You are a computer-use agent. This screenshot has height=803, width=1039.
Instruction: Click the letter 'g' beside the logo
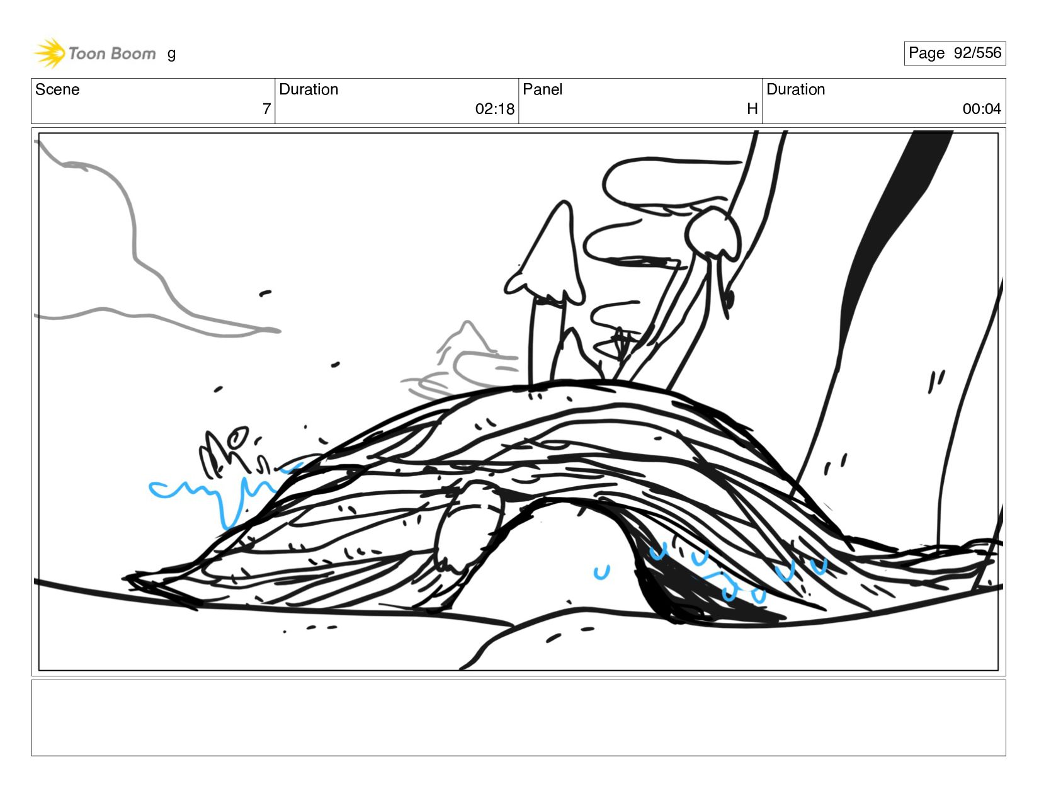[x=171, y=54]
